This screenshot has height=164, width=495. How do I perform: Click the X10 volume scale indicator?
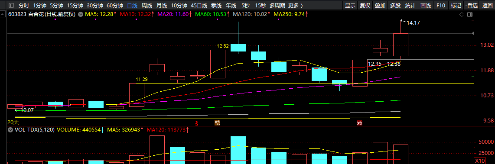coord(480,161)
